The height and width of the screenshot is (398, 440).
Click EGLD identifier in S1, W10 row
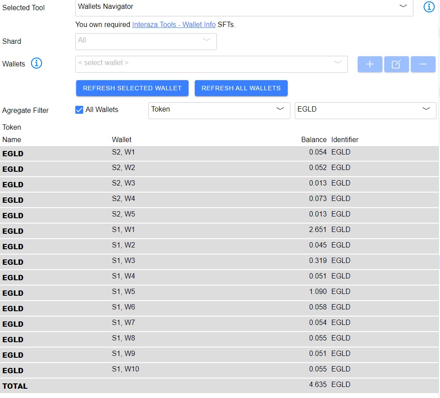pyautogui.click(x=341, y=369)
